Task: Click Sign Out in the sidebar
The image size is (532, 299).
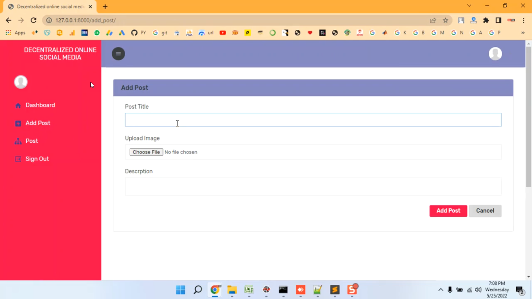Action: 37,159
